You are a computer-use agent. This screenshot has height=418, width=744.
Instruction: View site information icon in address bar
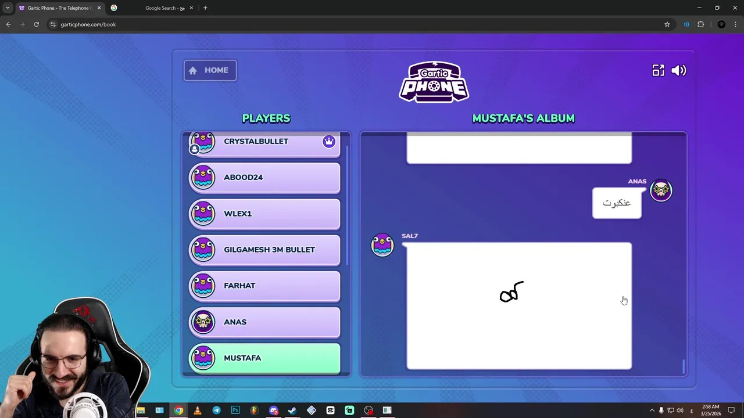pos(53,24)
